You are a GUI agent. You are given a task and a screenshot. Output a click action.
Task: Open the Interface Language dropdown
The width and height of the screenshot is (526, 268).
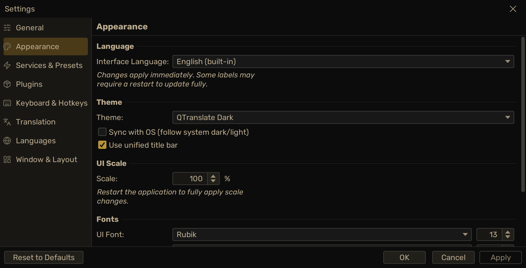(x=343, y=61)
